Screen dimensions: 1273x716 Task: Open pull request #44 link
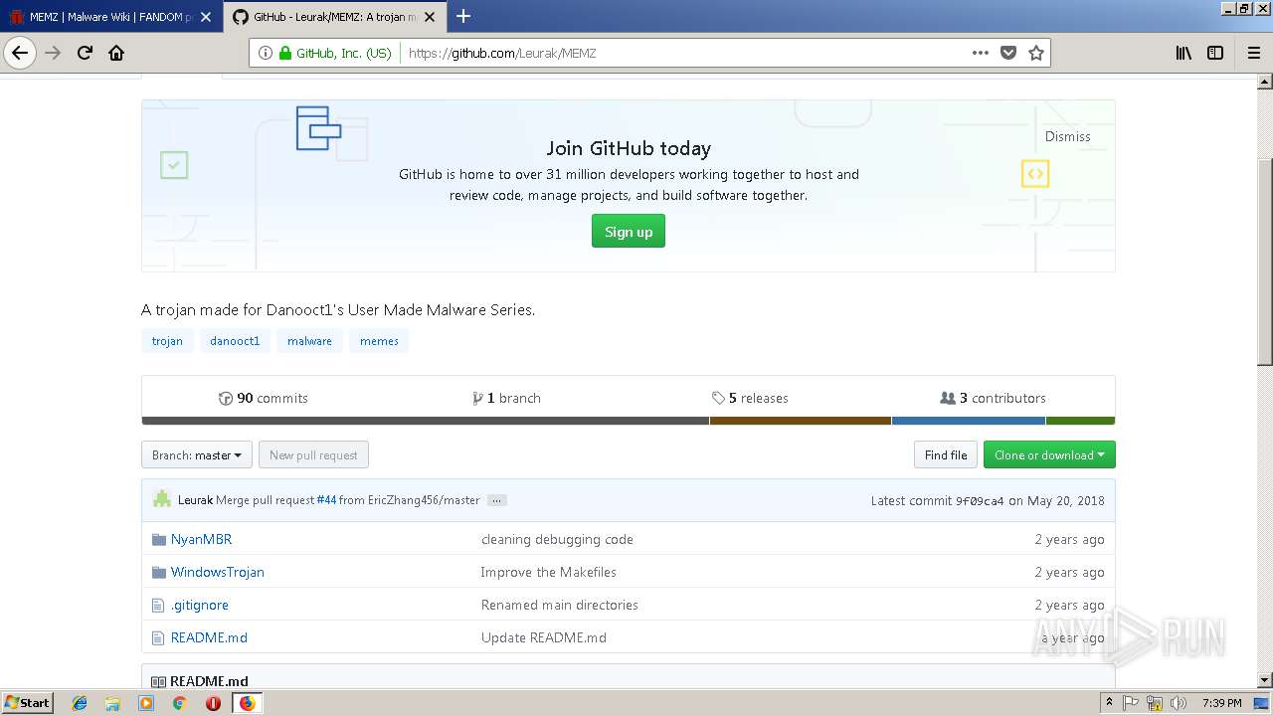click(326, 500)
